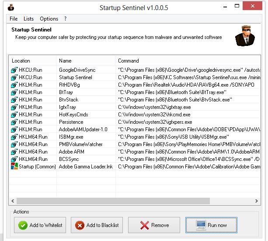Viewport: 268px width, 241px height.
Task: Click the Startup Sentinel title bar app icon
Action: pos(11,7)
